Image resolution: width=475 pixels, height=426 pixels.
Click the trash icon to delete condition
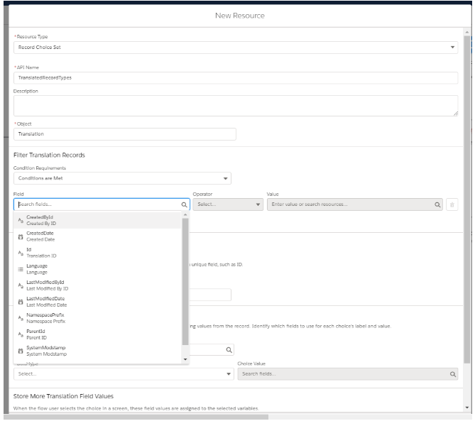[453, 204]
